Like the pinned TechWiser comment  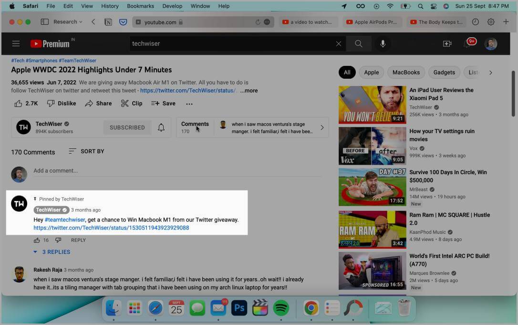37,241
